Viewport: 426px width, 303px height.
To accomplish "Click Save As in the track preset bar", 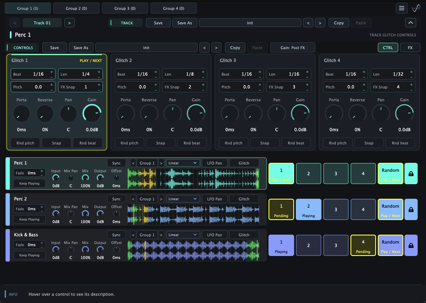I will pyautogui.click(x=185, y=23).
